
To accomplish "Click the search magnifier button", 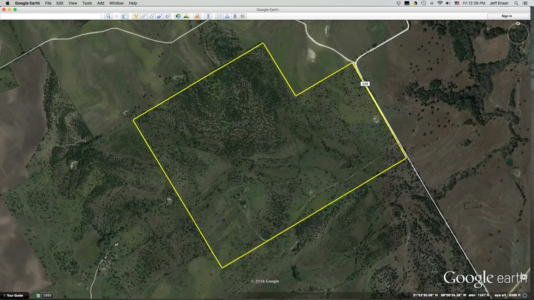I will tap(108, 16).
